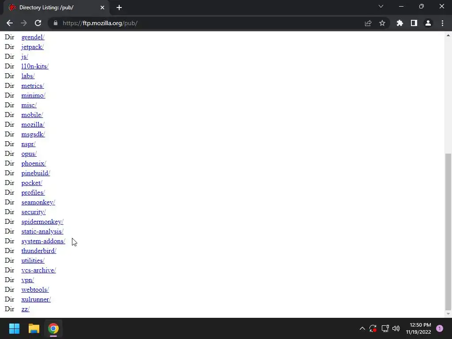Browse the seamonkey/ folder
Viewport: 452px width, 339px height.
tap(38, 202)
